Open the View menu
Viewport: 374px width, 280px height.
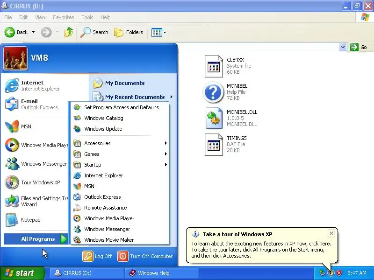[x=40, y=17]
